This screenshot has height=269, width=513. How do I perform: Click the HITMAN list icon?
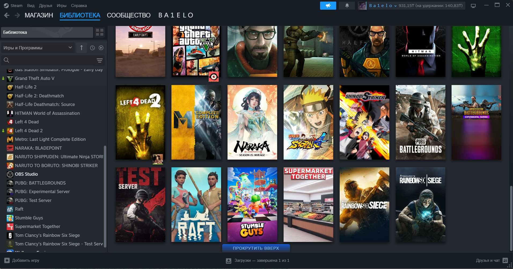click(x=10, y=113)
